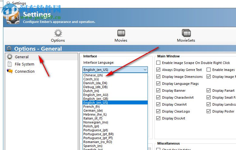Toggle Always Display Genre Text checkbox
Screen dimensions: 236x150
tap(158, 70)
